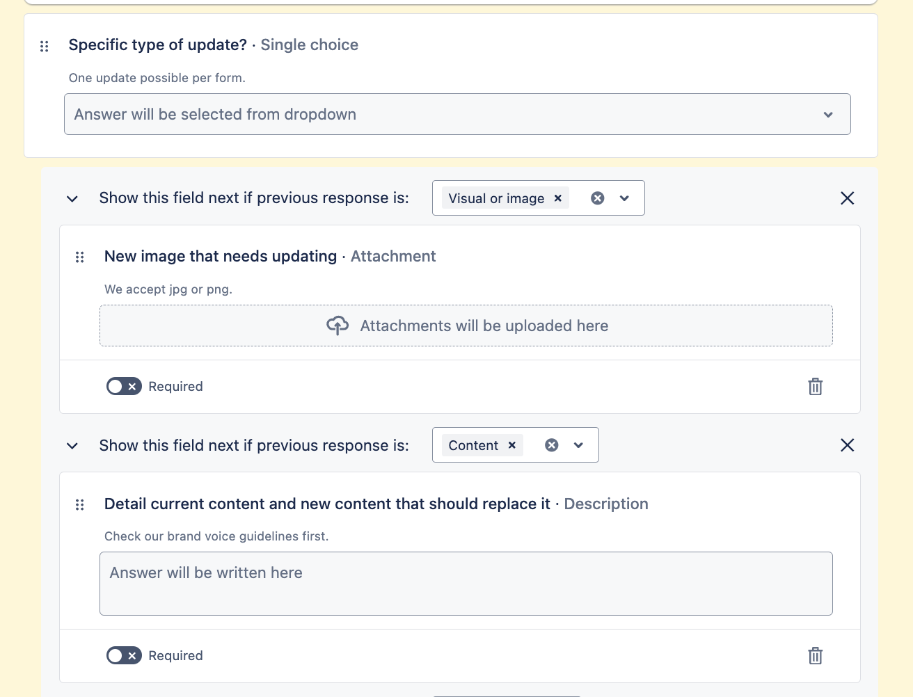The image size is (913, 697).
Task: Click the Detail current content field title
Action: click(x=327, y=504)
